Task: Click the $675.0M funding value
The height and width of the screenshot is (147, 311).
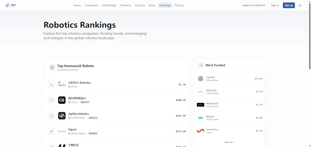Action: click(181, 131)
